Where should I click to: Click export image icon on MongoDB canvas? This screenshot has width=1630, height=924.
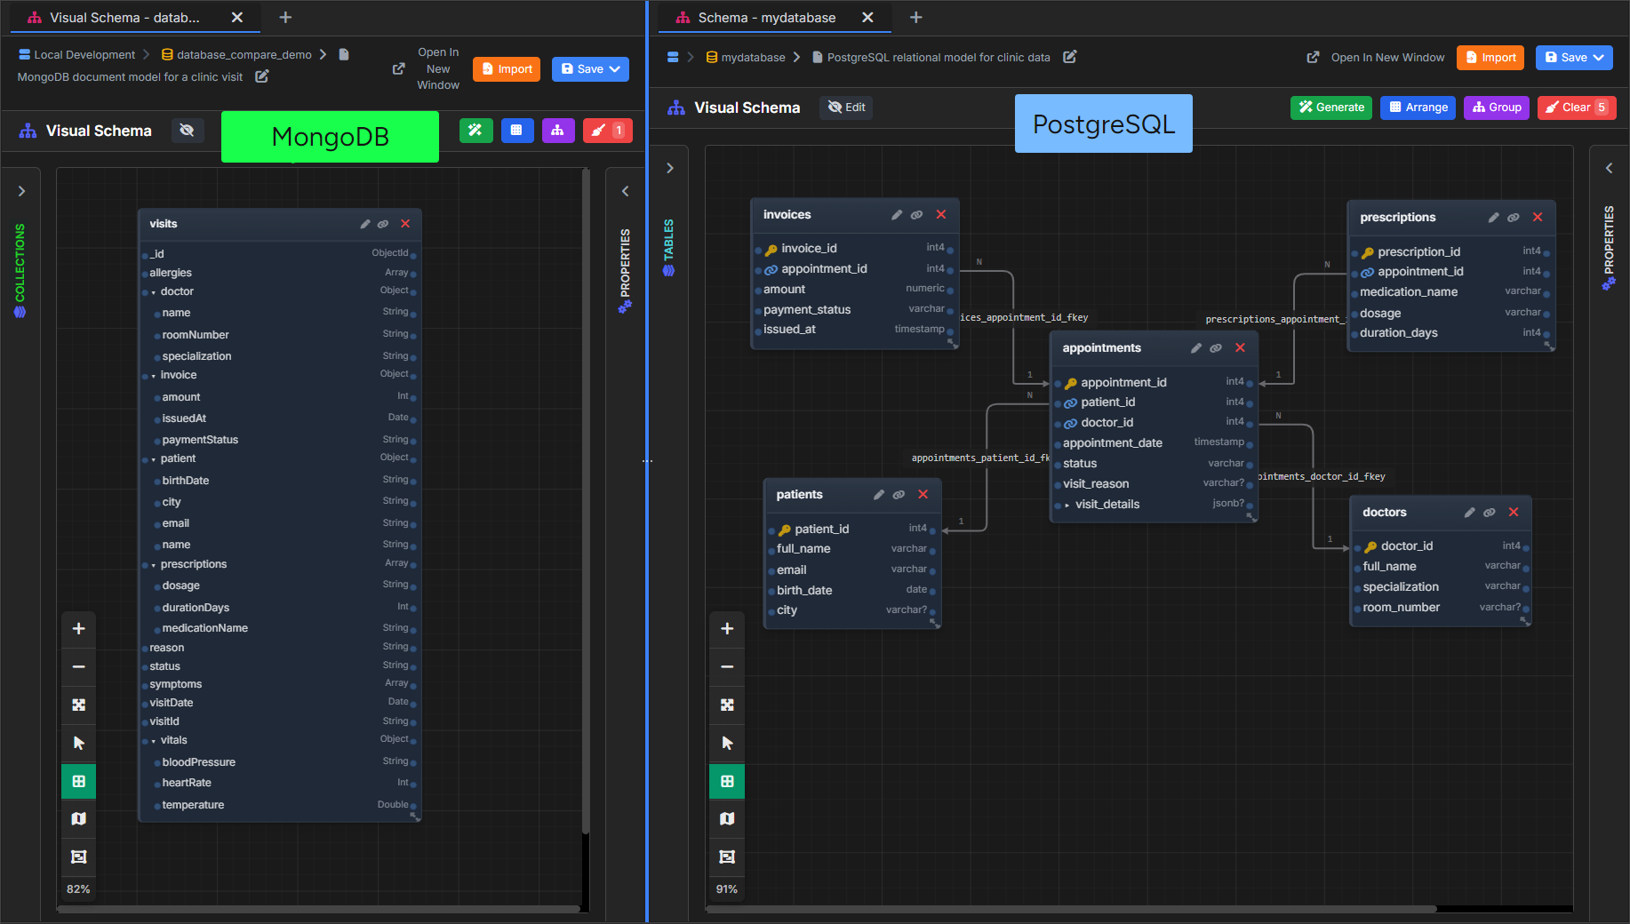[x=79, y=857]
